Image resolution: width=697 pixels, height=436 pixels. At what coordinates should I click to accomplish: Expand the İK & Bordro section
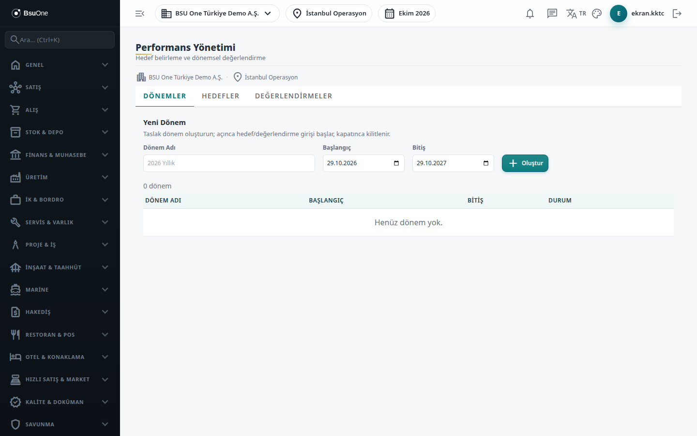click(60, 200)
